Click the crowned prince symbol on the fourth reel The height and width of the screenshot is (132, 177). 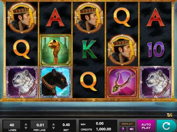[122, 50]
